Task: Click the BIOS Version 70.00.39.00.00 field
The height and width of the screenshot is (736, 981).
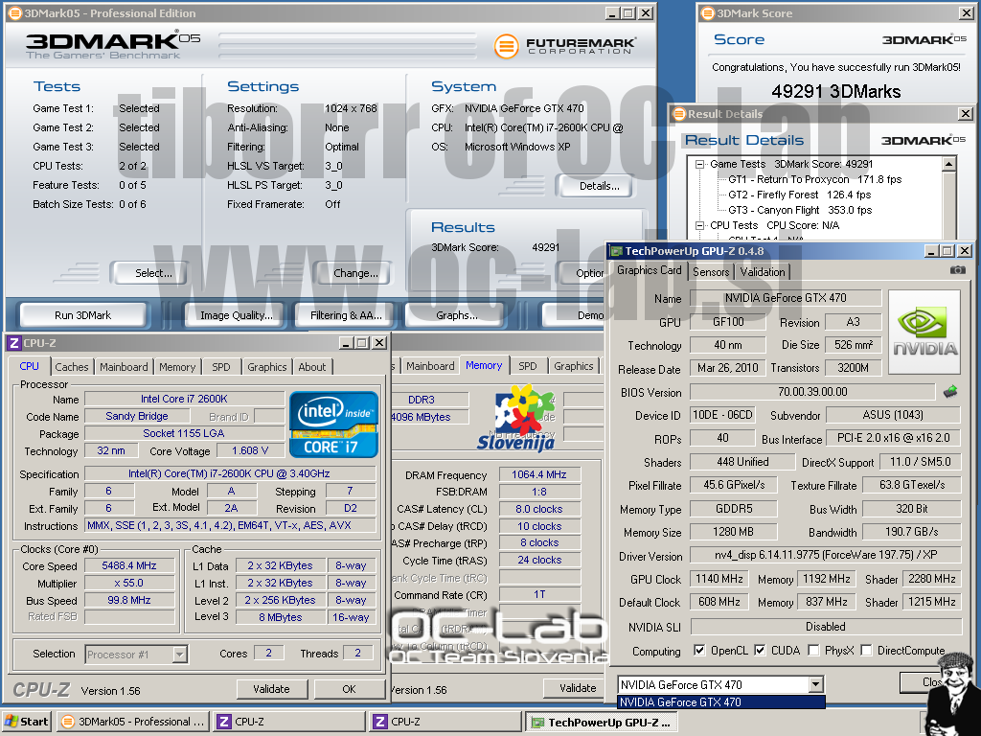Action: [x=812, y=392]
